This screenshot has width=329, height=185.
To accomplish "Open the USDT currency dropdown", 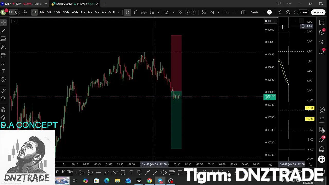I will 271,21.
